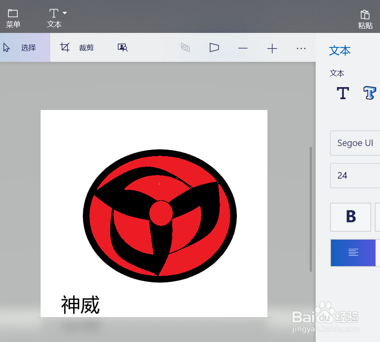Select the left text alignment control
The width and height of the screenshot is (380, 342).
(353, 253)
